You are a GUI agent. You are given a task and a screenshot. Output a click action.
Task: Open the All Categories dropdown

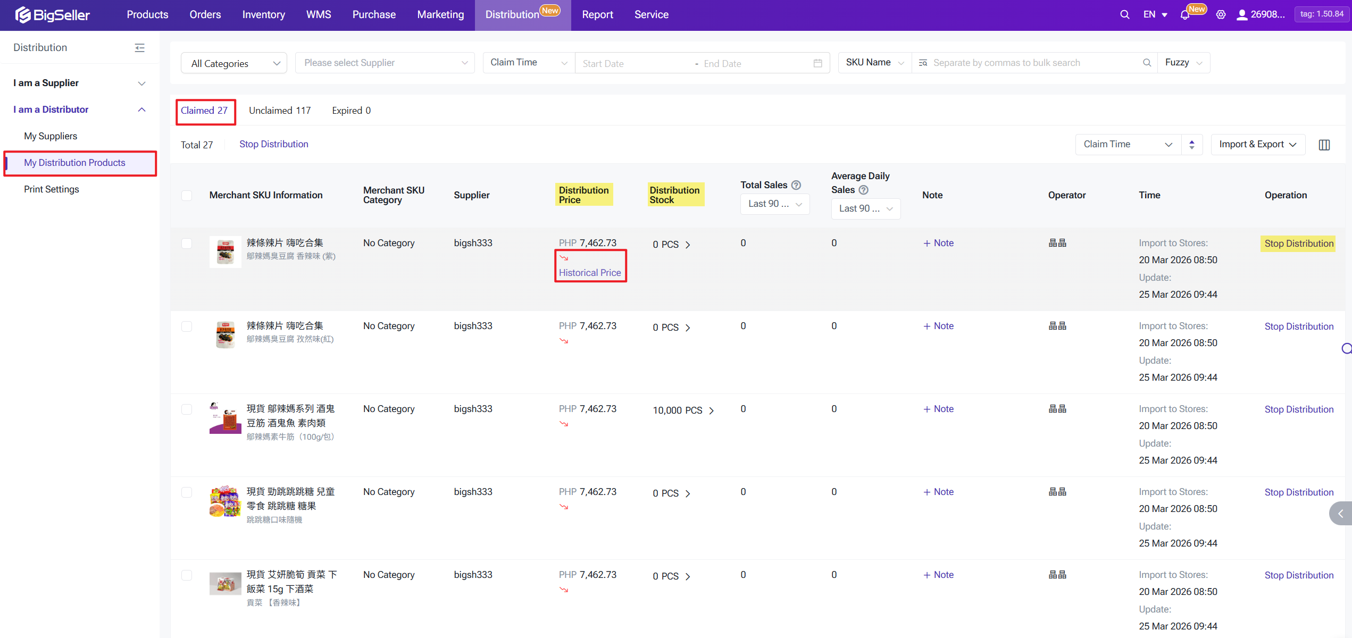point(234,63)
